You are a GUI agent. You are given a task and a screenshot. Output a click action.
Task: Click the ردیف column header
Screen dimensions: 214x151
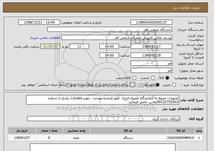pyautogui.click(x=199, y=130)
